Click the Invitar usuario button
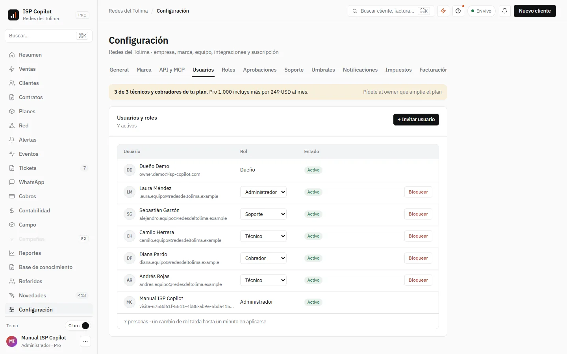Screen dimensions: 567x354 (x=416, y=120)
